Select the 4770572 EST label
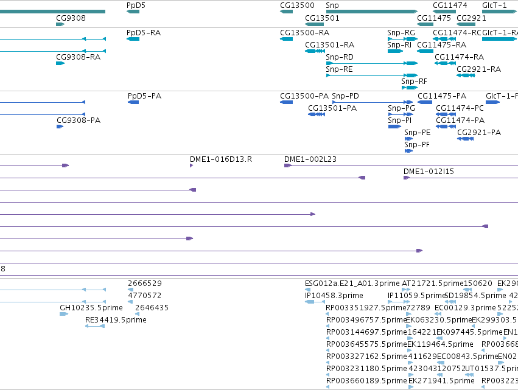 click(145, 296)
